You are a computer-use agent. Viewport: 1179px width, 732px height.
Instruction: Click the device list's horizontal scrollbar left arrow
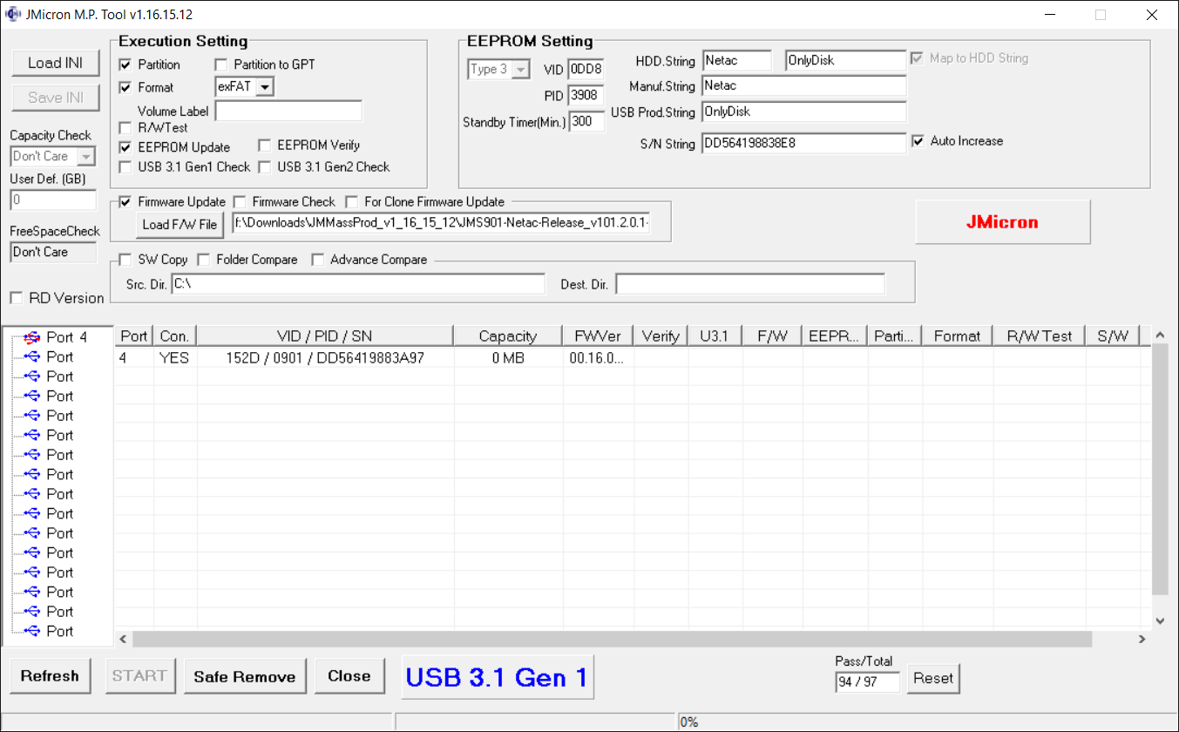tap(123, 640)
